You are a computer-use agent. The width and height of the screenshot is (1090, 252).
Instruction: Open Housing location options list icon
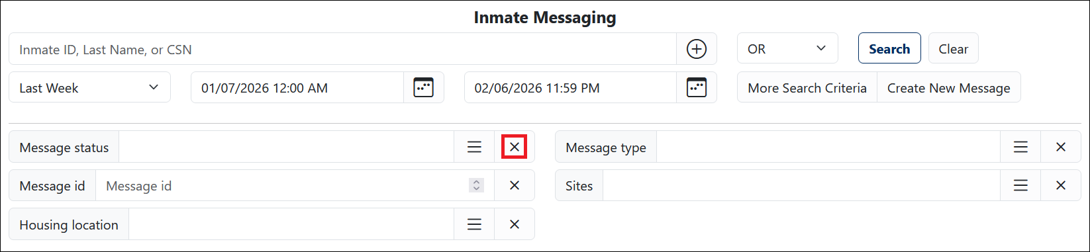[474, 224]
